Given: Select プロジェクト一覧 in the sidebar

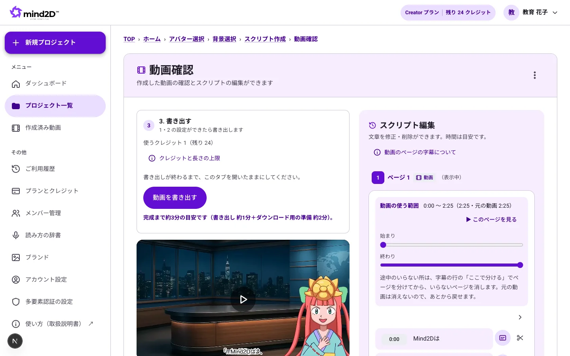Looking at the screenshot, I should (55, 106).
